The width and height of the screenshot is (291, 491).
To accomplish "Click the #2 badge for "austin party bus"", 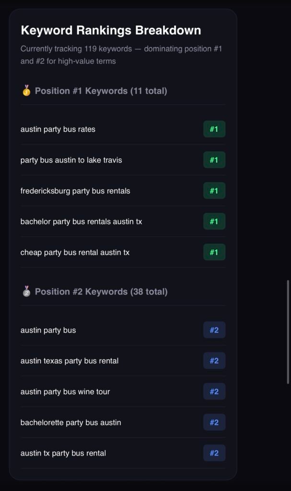I will point(214,330).
